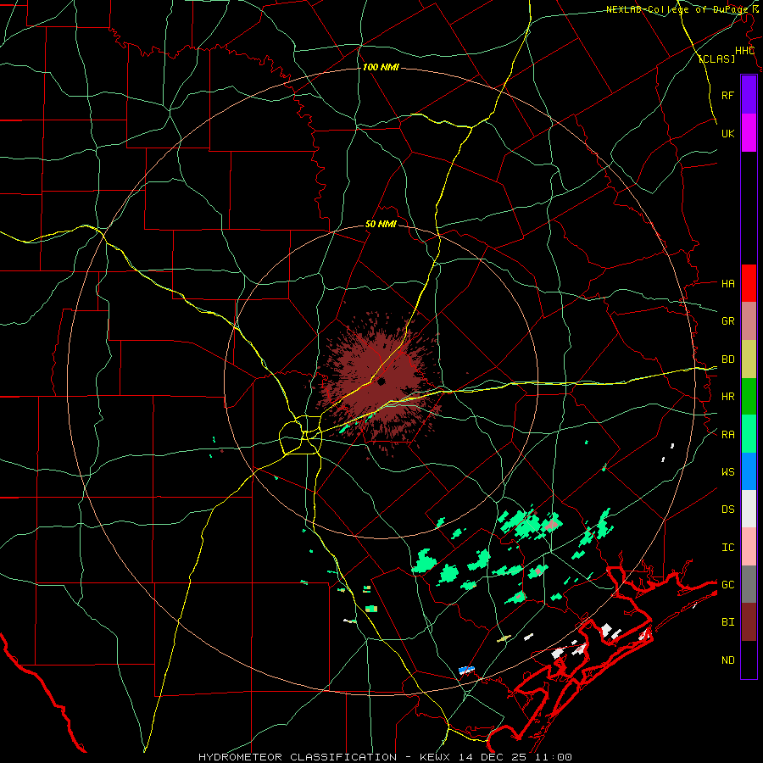Pick the yellow BD legend swatch

pos(749,359)
